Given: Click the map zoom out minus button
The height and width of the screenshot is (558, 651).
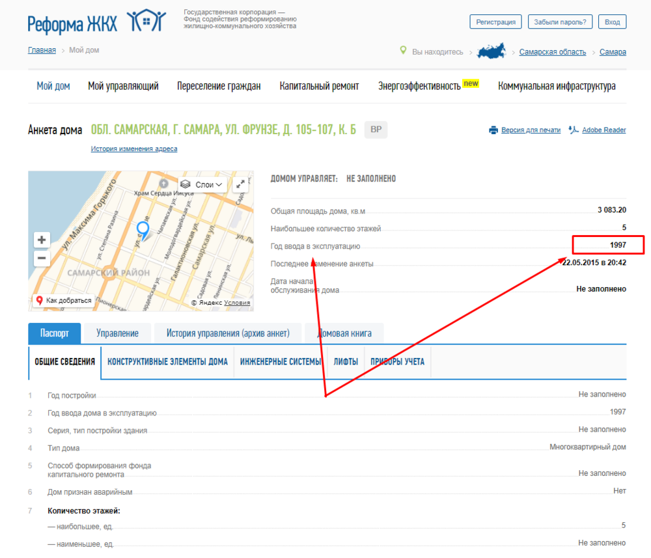Looking at the screenshot, I should coord(42,258).
